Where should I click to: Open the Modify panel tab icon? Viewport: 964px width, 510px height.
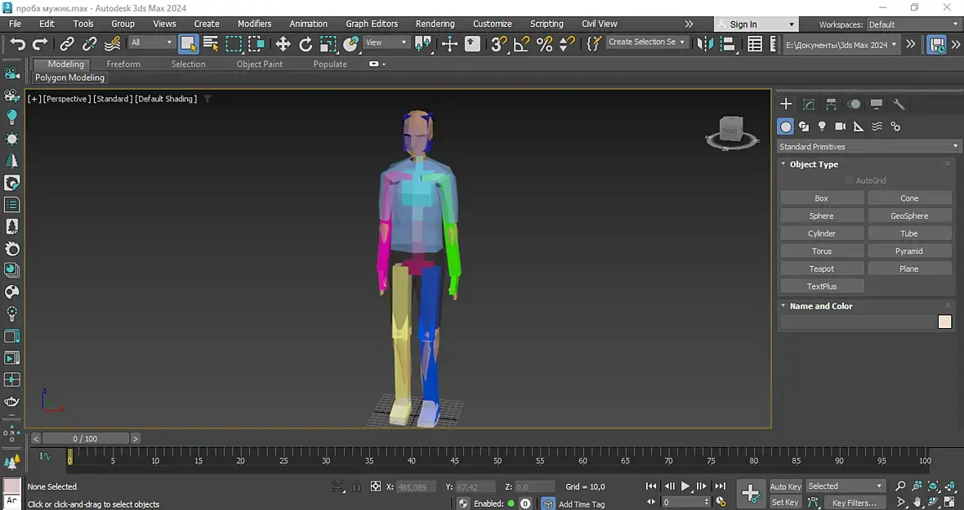click(809, 104)
